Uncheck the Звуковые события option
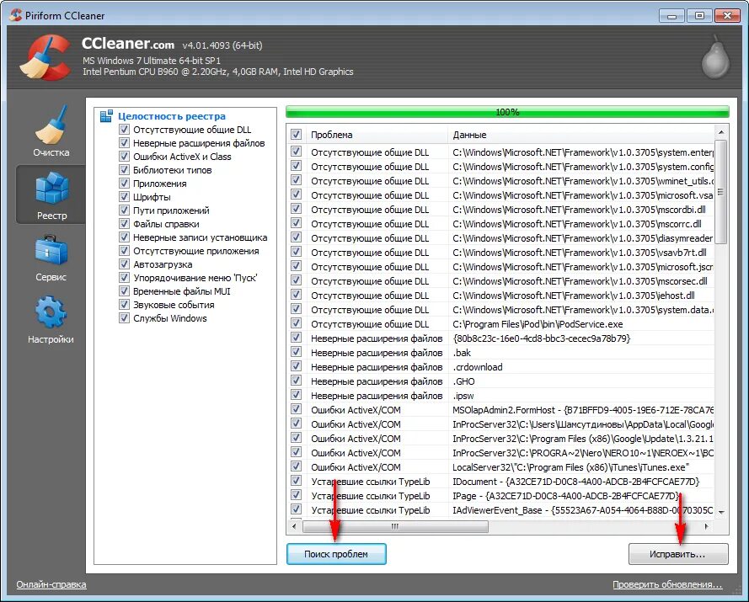 click(124, 304)
